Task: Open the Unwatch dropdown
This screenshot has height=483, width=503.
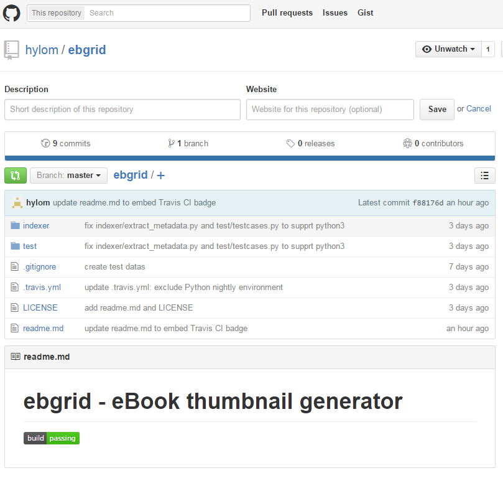Action: click(x=448, y=49)
